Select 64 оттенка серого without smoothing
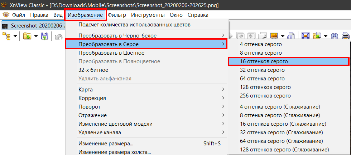Viewport: 351px width, 155px height. 289,79
